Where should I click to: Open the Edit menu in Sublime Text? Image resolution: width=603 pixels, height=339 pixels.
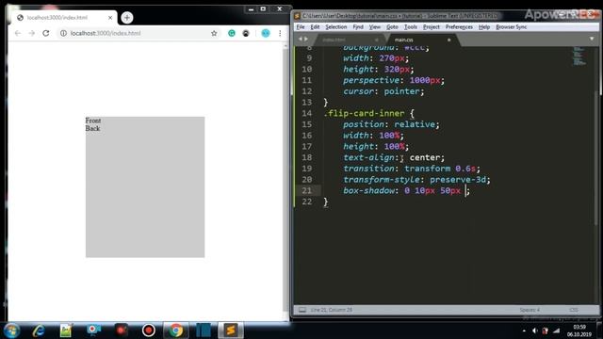coord(315,27)
